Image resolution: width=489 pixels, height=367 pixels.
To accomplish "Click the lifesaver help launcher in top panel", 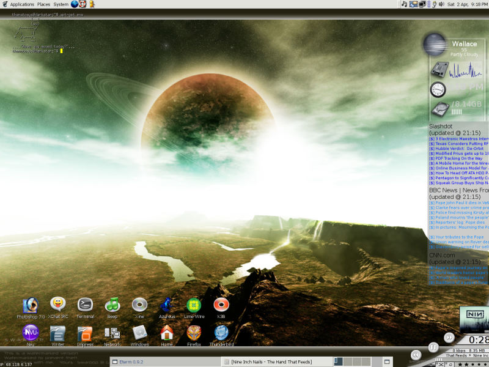I will pos(83,4).
